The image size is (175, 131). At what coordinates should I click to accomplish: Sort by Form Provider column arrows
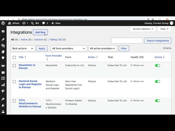tap(47, 59)
